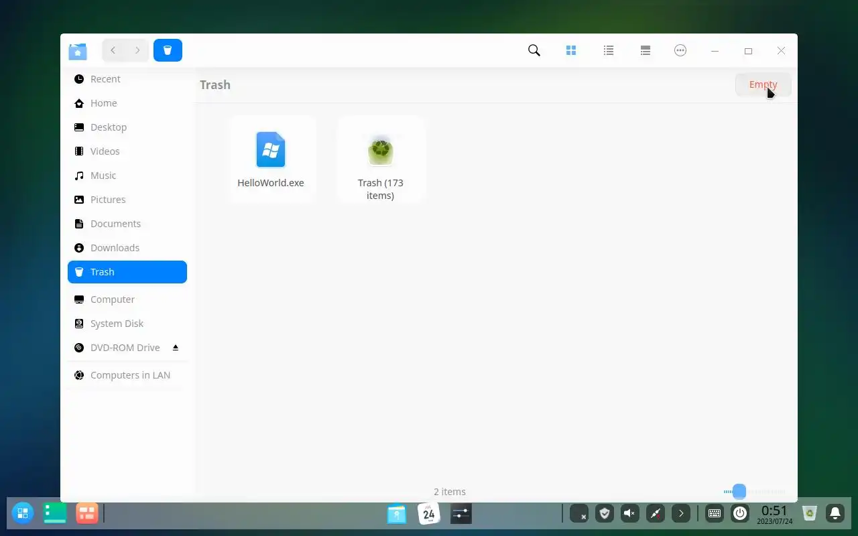The image size is (858, 536).
Task: Open Music in the sidebar
Action: (x=127, y=176)
